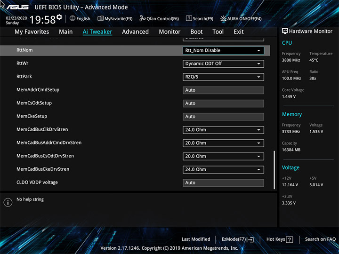Image resolution: width=339 pixels, height=254 pixels.
Task: Select the MemAddrCmdSetup label
Action: [38, 90]
